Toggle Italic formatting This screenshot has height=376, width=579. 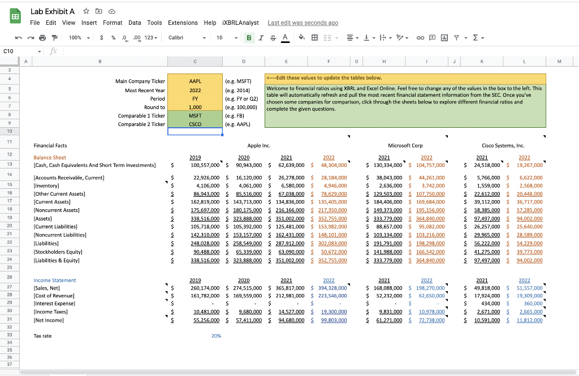point(261,38)
